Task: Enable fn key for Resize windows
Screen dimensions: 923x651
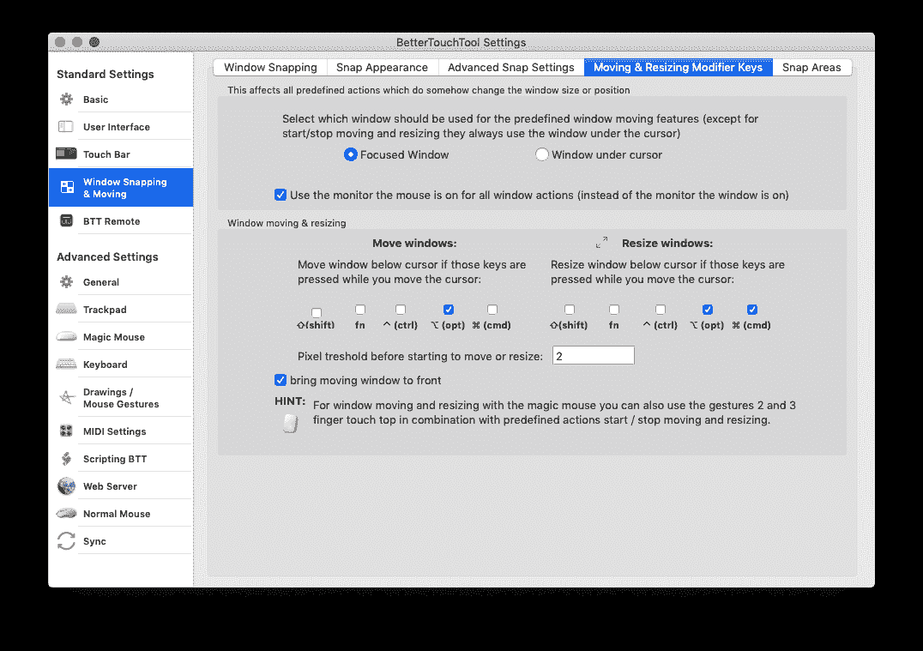Action: point(614,309)
